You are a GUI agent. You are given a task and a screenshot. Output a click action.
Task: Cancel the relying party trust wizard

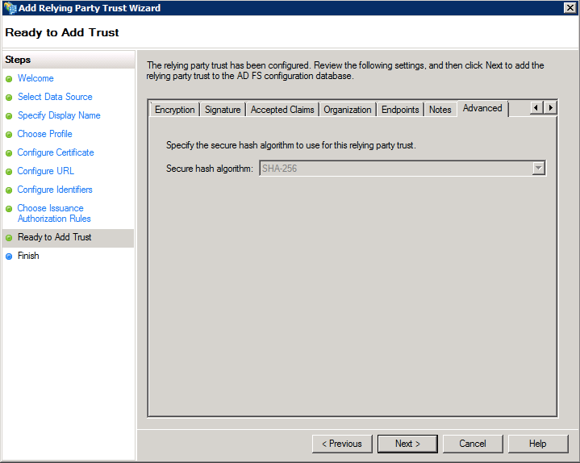(x=473, y=444)
